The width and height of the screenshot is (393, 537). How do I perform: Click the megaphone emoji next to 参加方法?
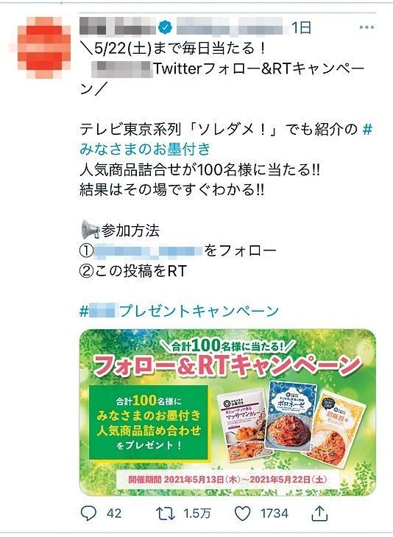(90, 230)
